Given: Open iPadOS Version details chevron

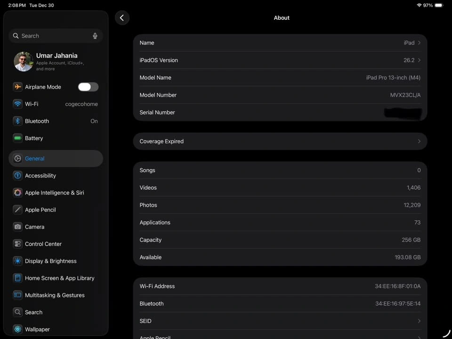Looking at the screenshot, I should [419, 60].
